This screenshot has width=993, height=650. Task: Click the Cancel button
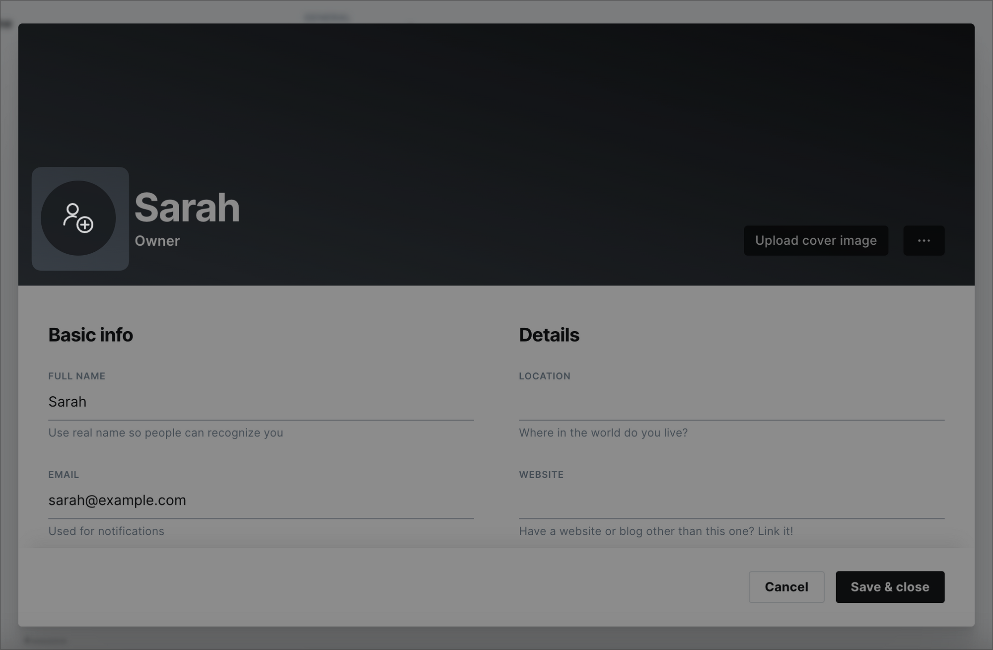click(786, 587)
